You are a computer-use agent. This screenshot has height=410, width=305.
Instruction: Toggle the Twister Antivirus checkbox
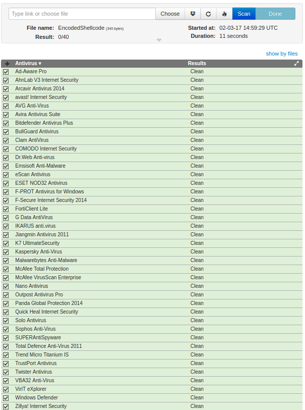[6, 372]
